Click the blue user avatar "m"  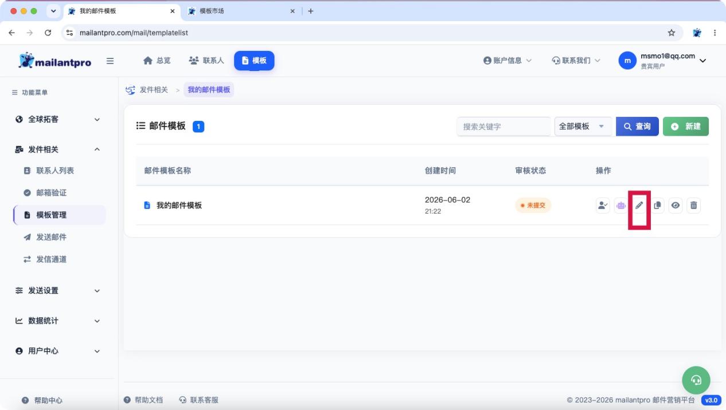(x=627, y=61)
